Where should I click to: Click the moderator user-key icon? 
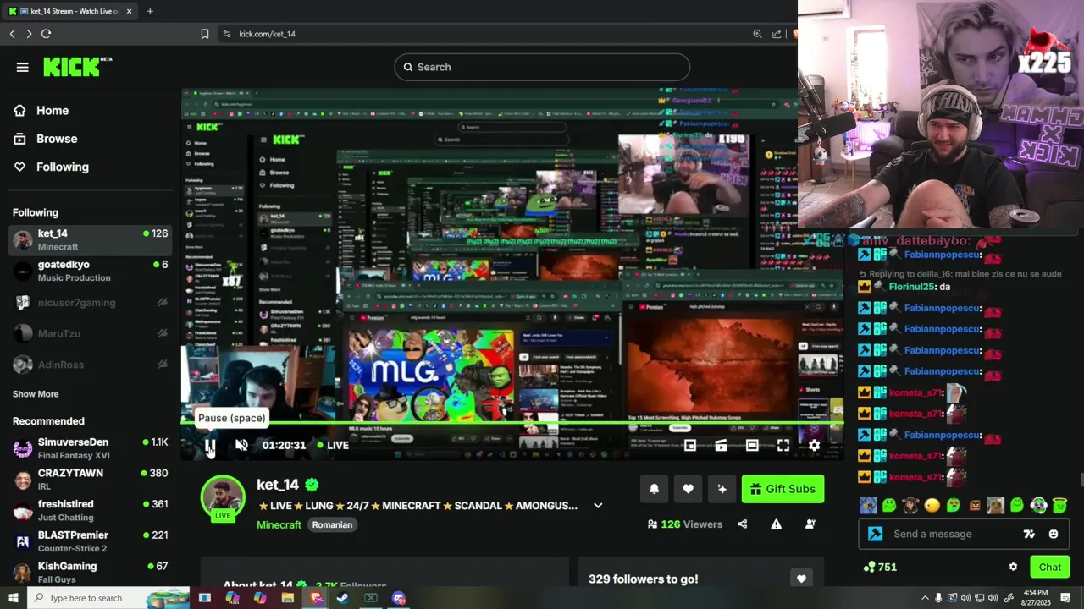click(810, 524)
